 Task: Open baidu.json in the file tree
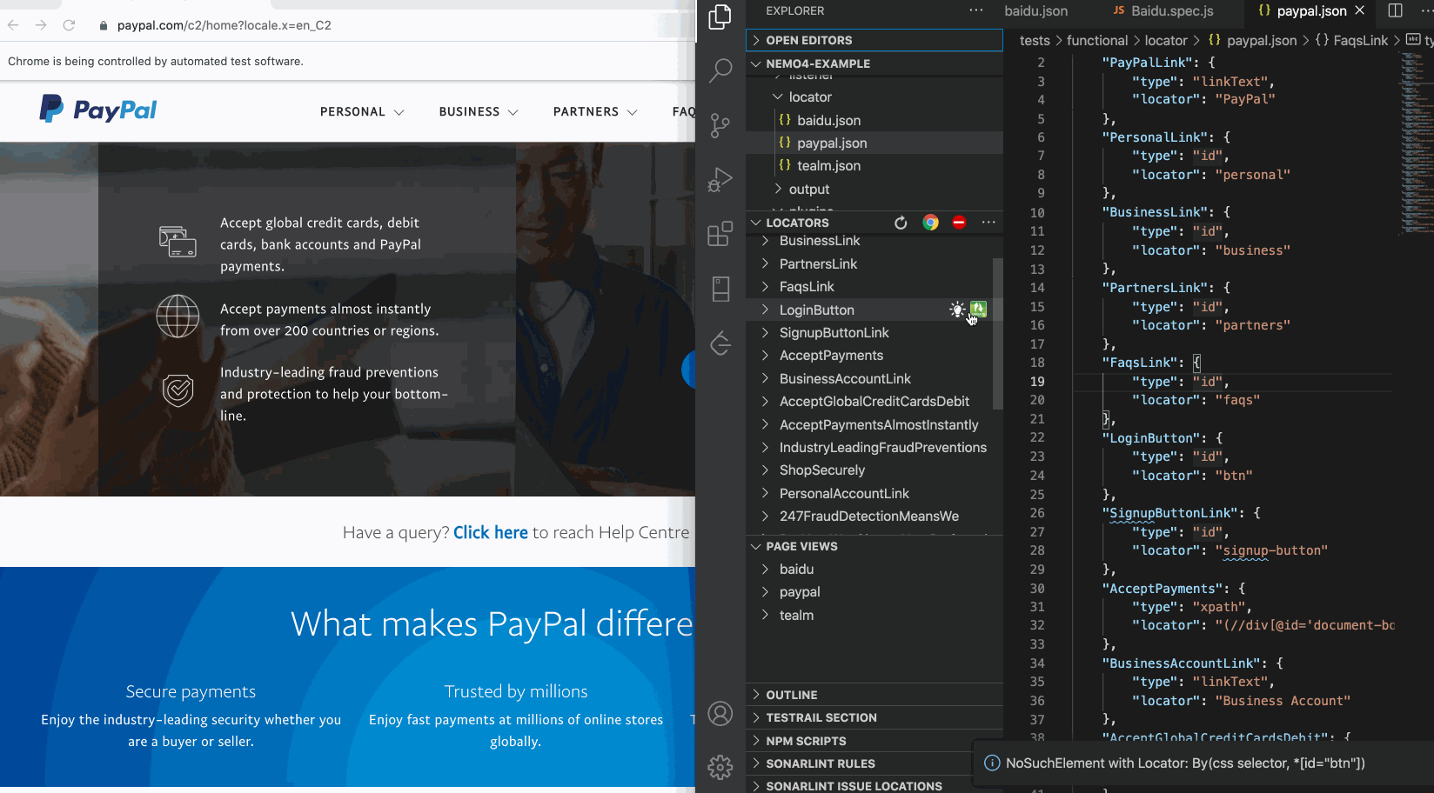pos(828,121)
